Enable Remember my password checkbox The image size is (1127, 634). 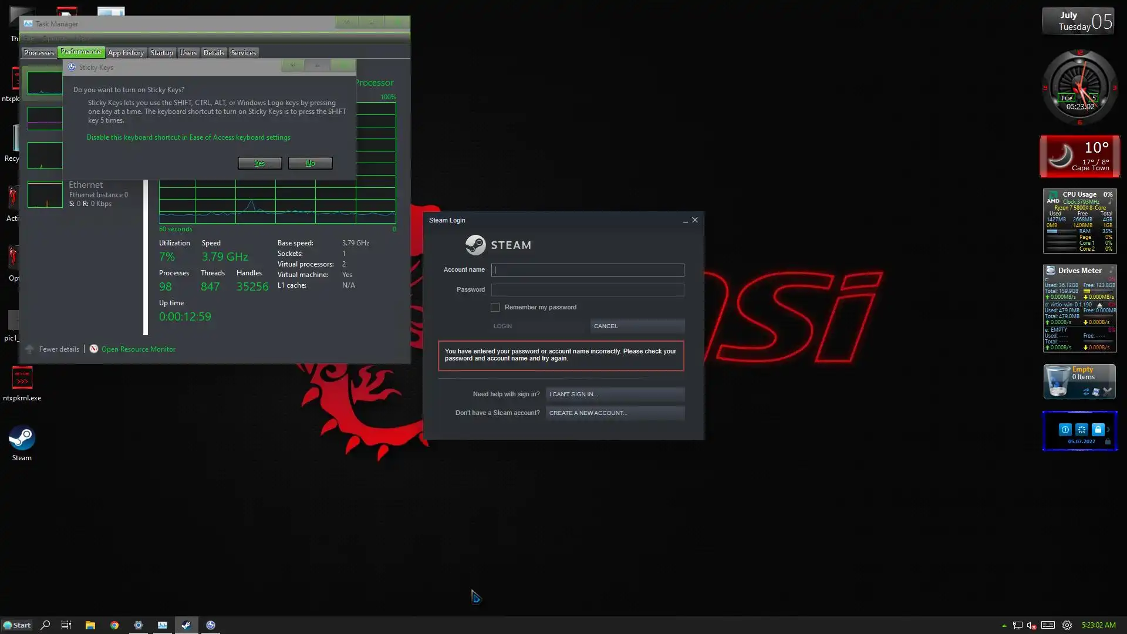click(x=495, y=307)
